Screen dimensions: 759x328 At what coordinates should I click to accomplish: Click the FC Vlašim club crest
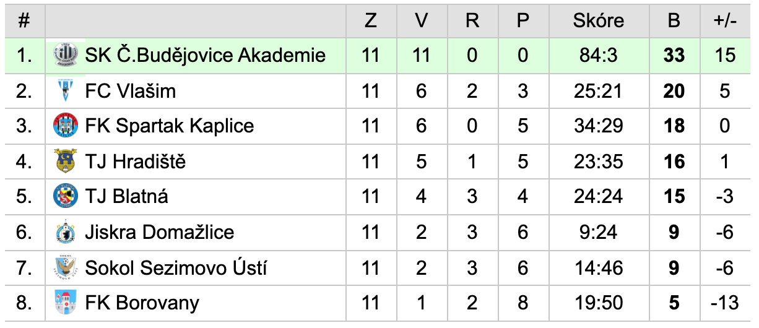click(65, 91)
